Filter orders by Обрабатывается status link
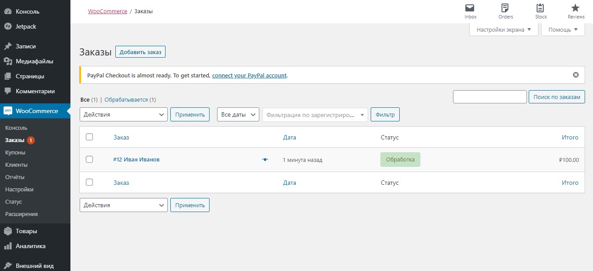The height and width of the screenshot is (271, 593). [126, 100]
